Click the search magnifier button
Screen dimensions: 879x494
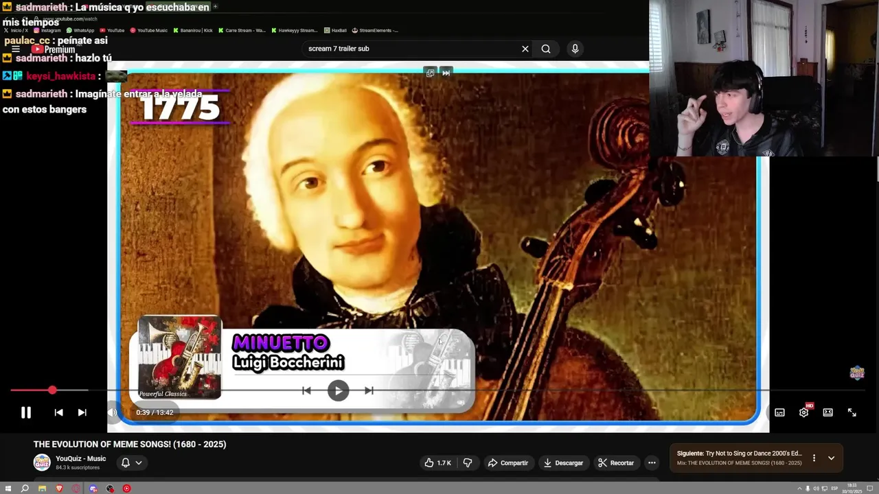tap(546, 49)
